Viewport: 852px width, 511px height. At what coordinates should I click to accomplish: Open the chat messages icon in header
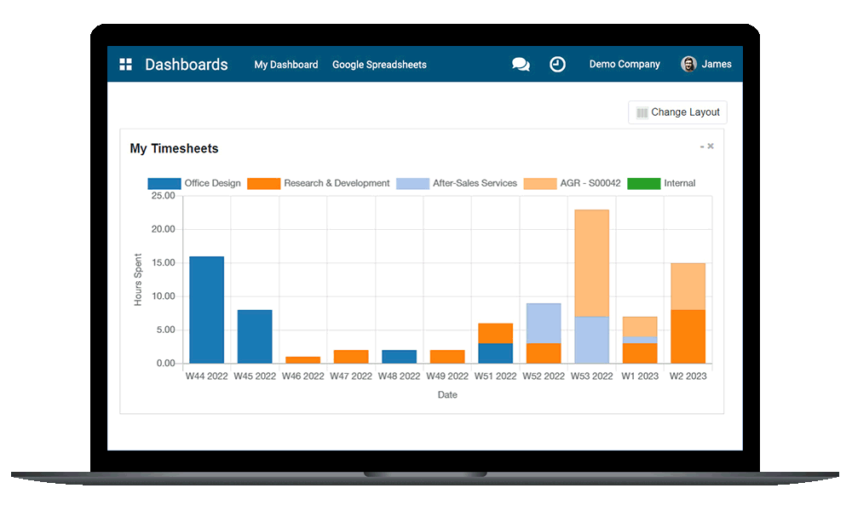click(x=521, y=63)
